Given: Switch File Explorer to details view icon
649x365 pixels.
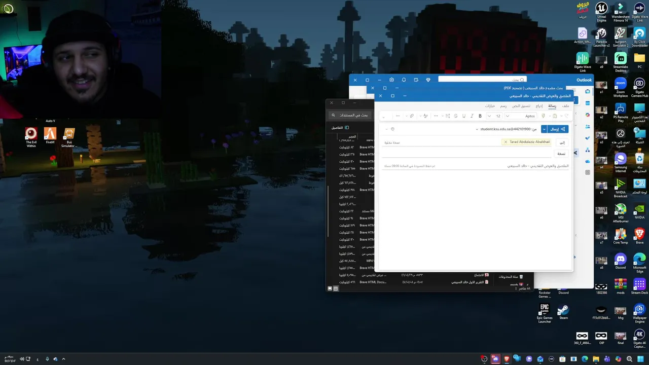Looking at the screenshot, I should 336,288.
